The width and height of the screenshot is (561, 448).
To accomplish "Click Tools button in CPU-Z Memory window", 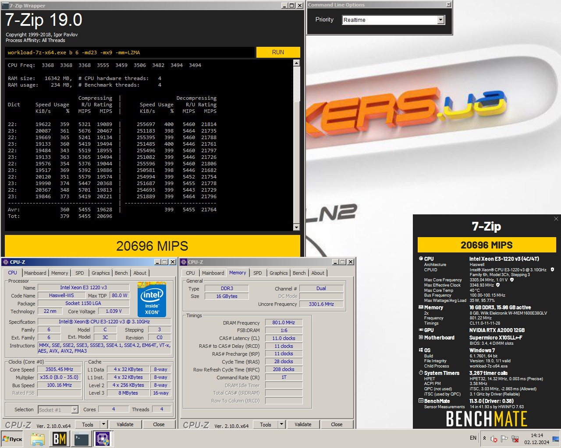I will pos(266,424).
